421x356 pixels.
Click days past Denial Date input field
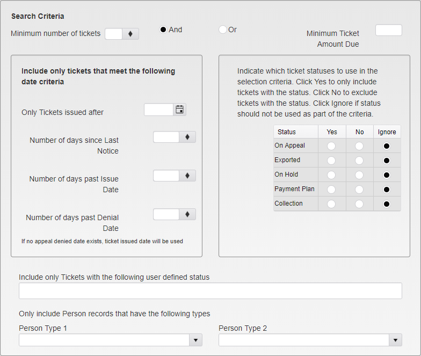[x=166, y=214]
